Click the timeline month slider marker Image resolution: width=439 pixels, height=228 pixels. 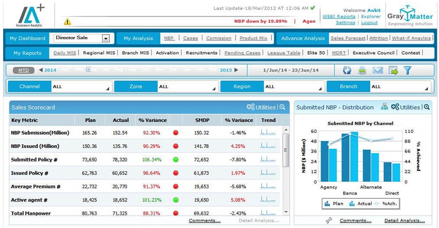[88, 70]
